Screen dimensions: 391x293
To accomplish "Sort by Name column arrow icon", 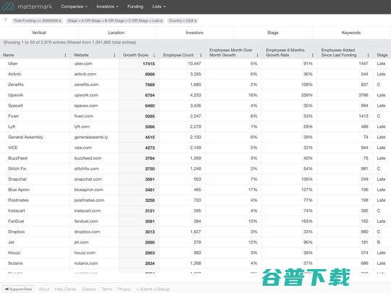I will pos(65,55).
